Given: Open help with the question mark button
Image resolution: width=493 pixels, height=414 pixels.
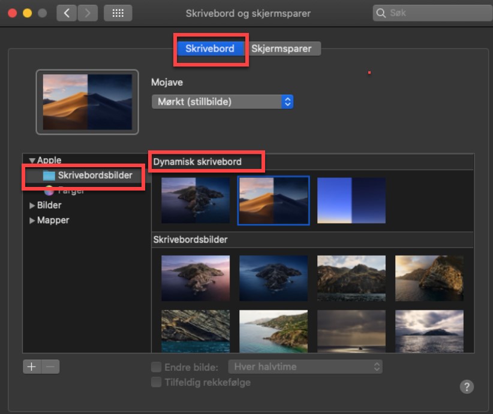Looking at the screenshot, I should point(467,386).
